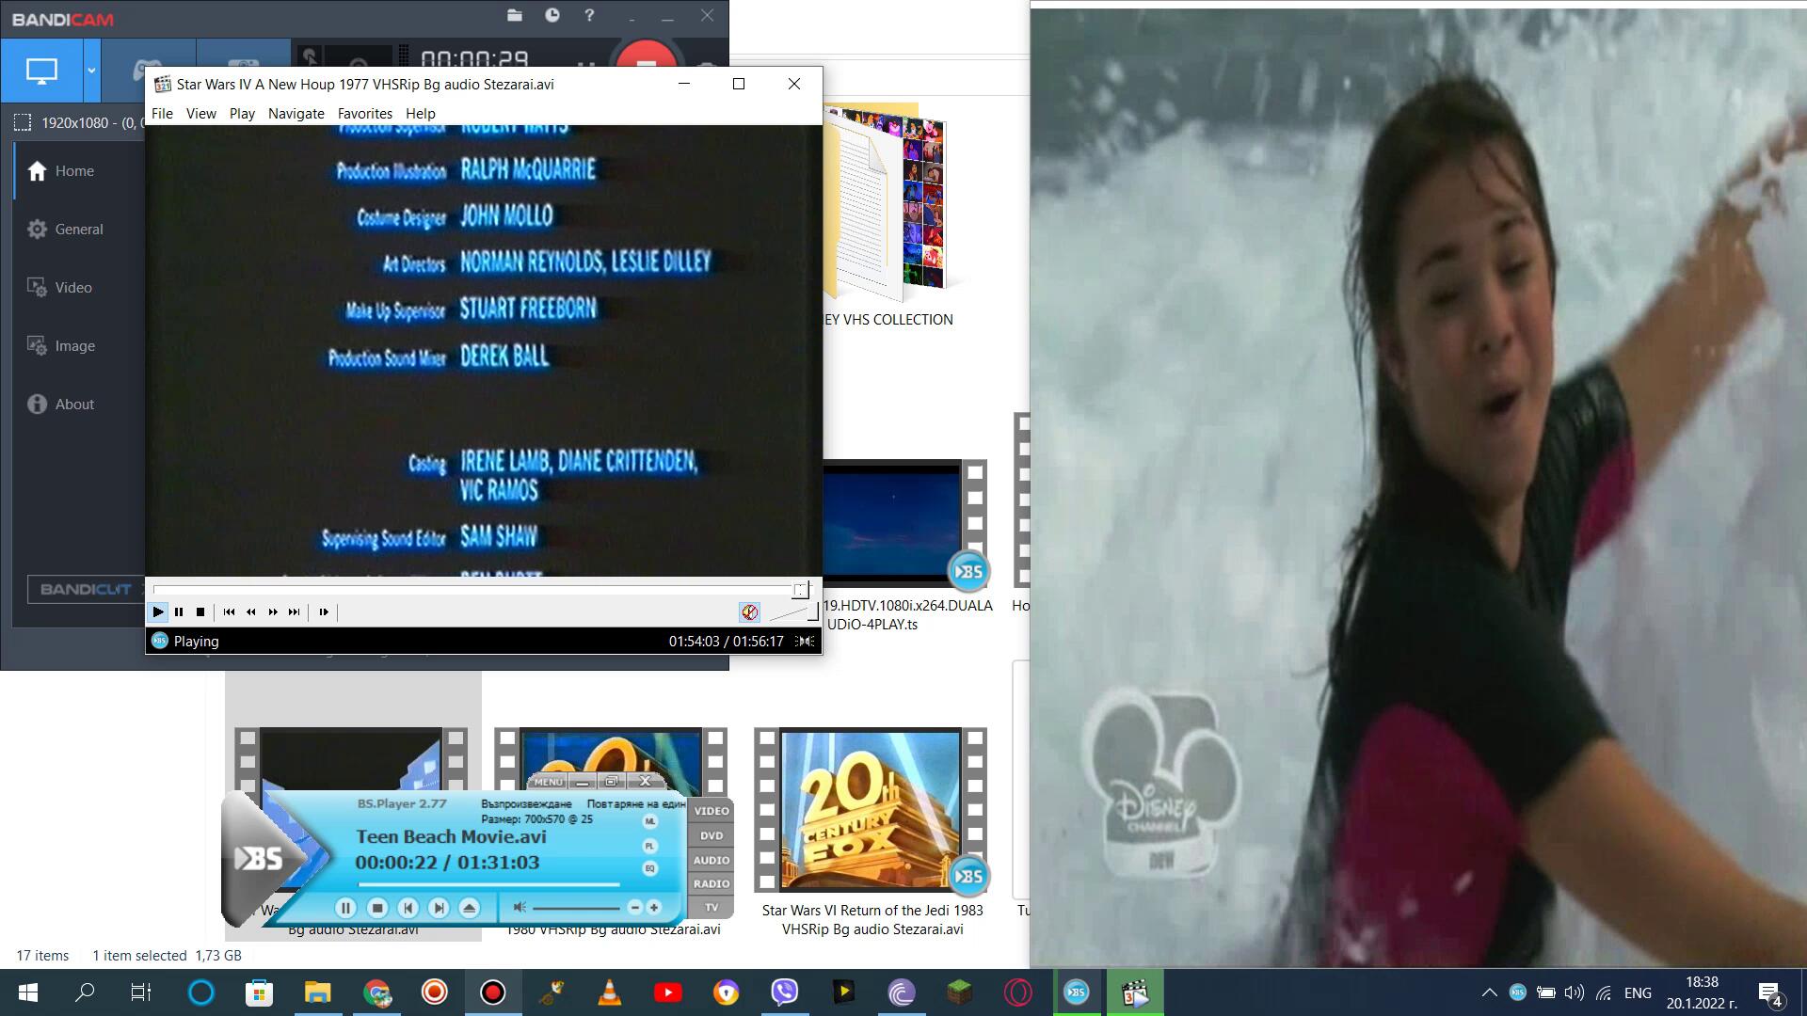
Task: Open the Navigate menu
Action: (296, 114)
